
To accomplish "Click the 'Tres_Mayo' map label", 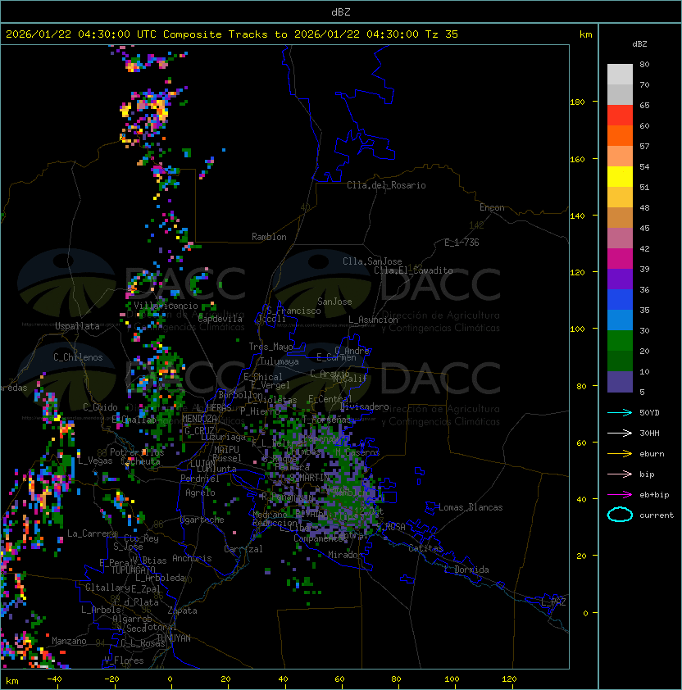I will (271, 347).
